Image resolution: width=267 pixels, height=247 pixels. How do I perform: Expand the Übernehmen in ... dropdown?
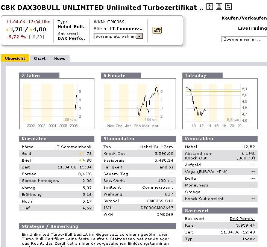[244, 39]
